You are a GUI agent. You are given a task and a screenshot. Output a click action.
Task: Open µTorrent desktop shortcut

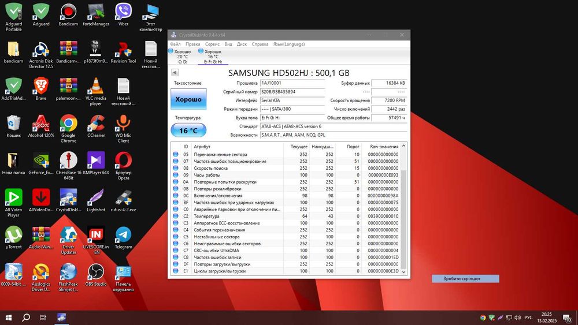coord(14,238)
